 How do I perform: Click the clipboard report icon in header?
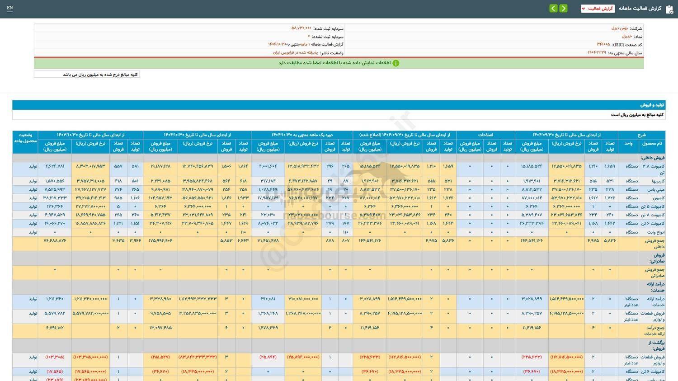tap(669, 9)
